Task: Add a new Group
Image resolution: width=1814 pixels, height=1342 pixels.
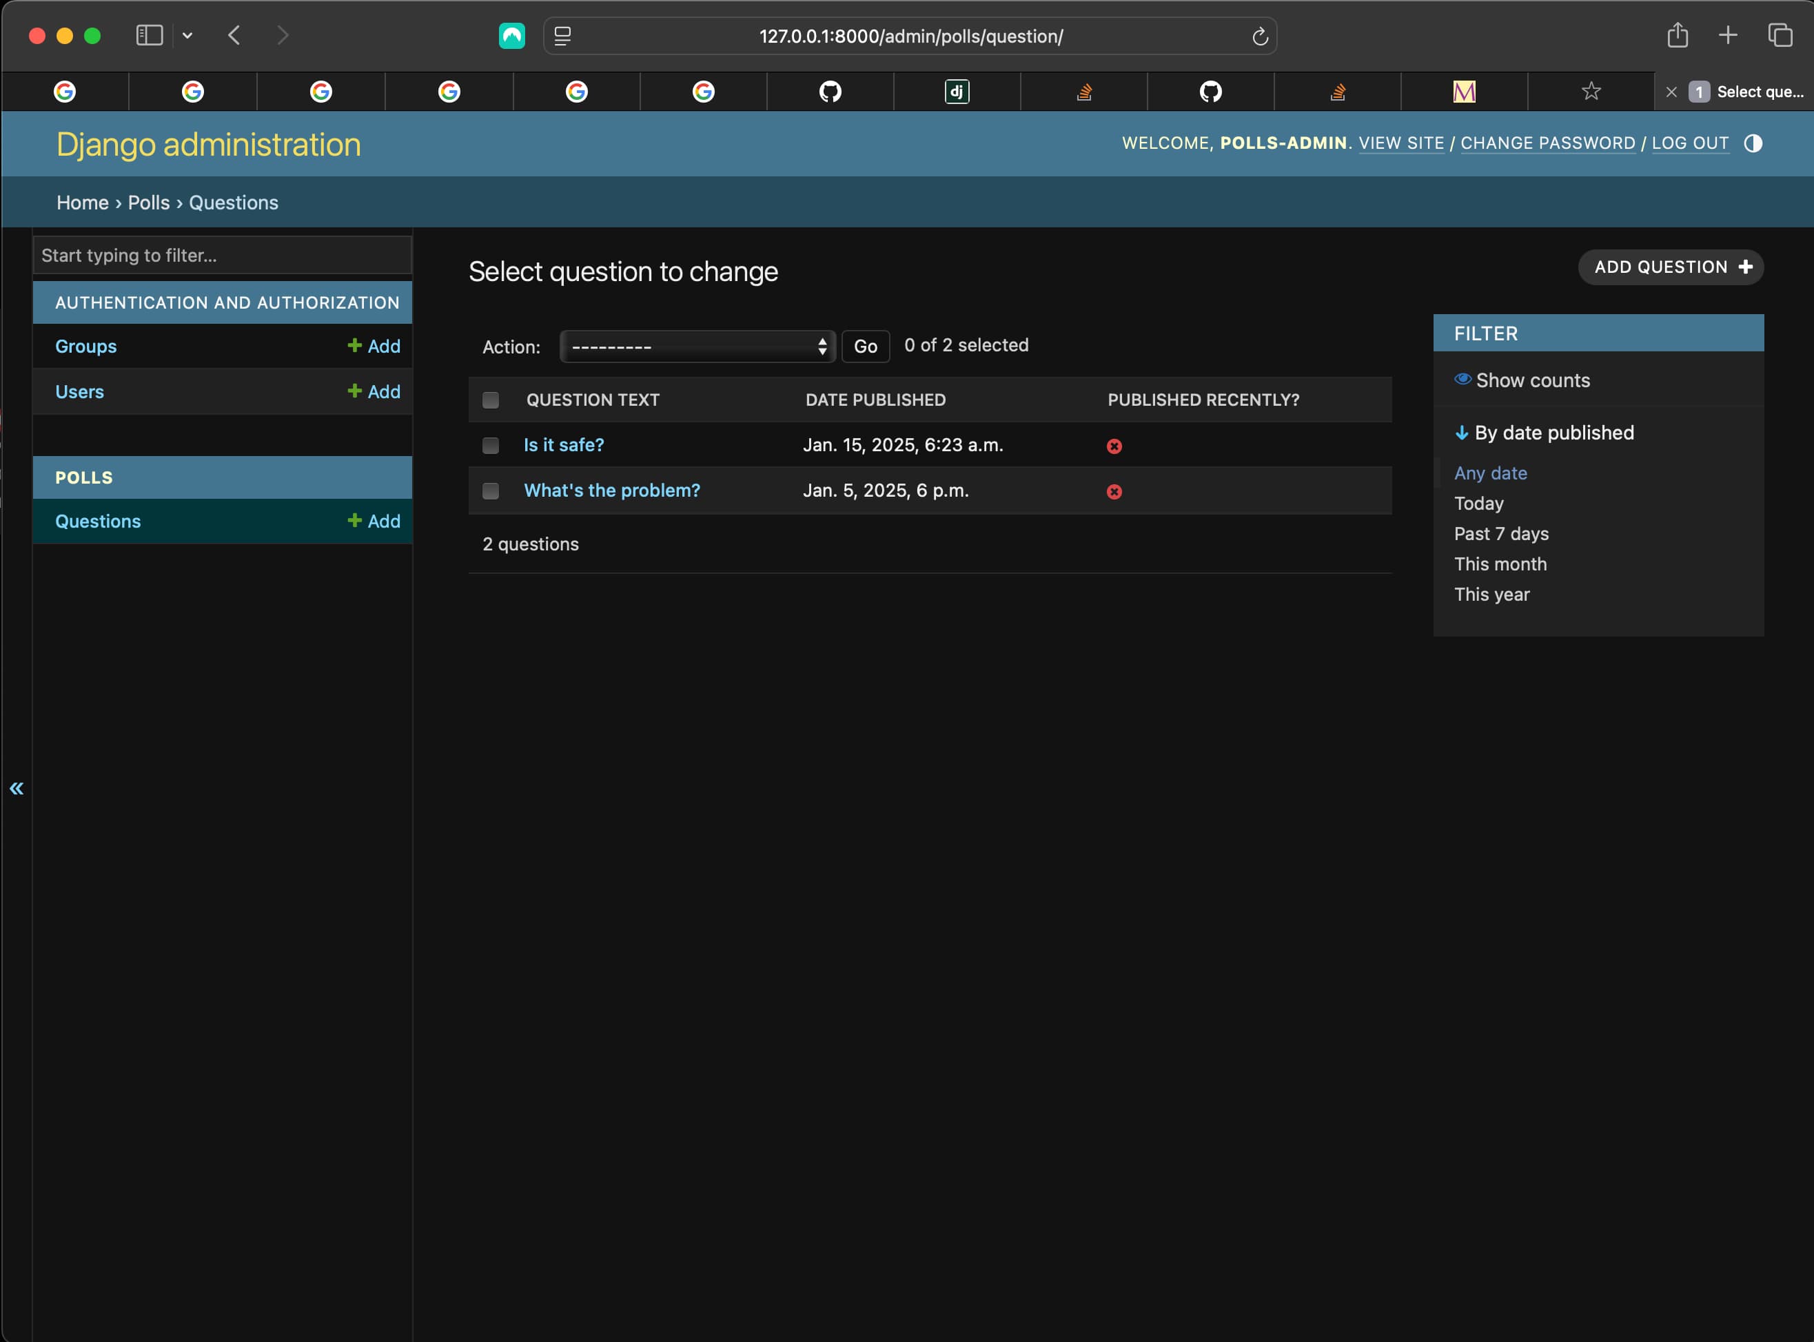Action: [x=374, y=346]
